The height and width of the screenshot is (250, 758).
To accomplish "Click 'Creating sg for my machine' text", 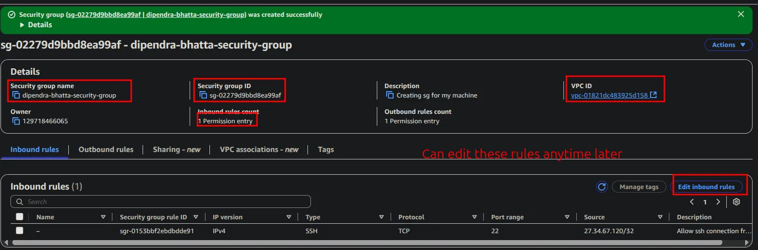I will (x=437, y=95).
